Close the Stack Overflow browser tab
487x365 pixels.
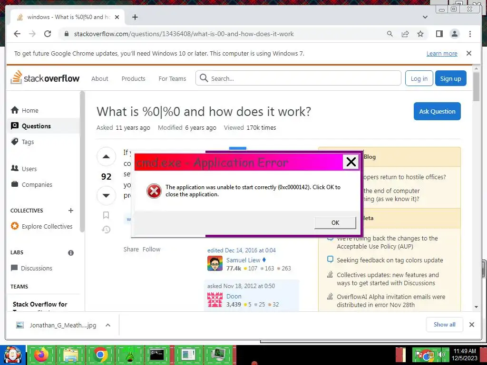click(117, 17)
